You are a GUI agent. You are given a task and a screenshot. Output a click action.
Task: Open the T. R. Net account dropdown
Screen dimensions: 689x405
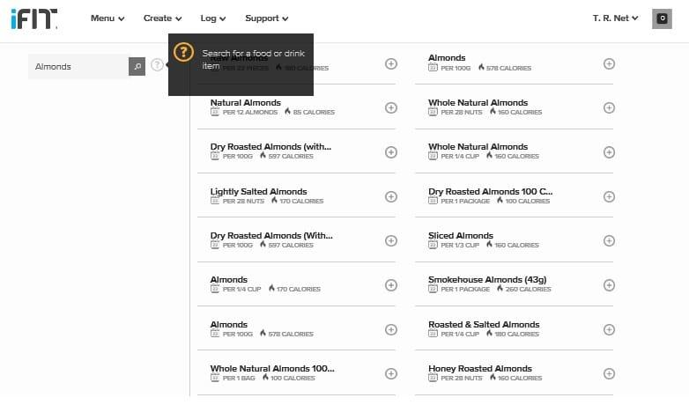(615, 18)
